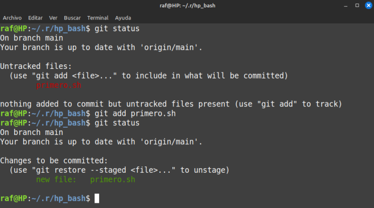Click the red untracked primero.sh filename
Viewport: 374px width, 208px height.
[59, 85]
